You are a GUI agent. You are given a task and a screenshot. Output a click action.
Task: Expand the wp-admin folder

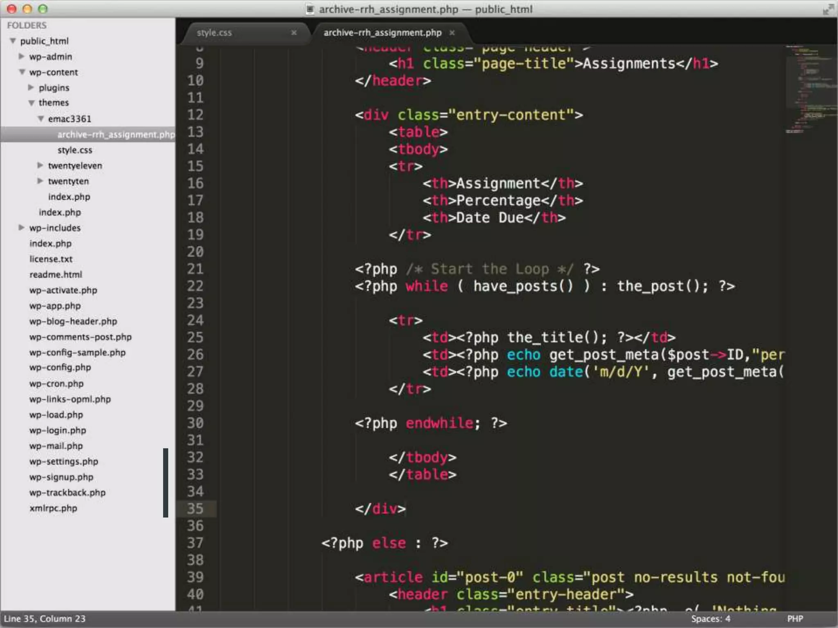tap(22, 56)
